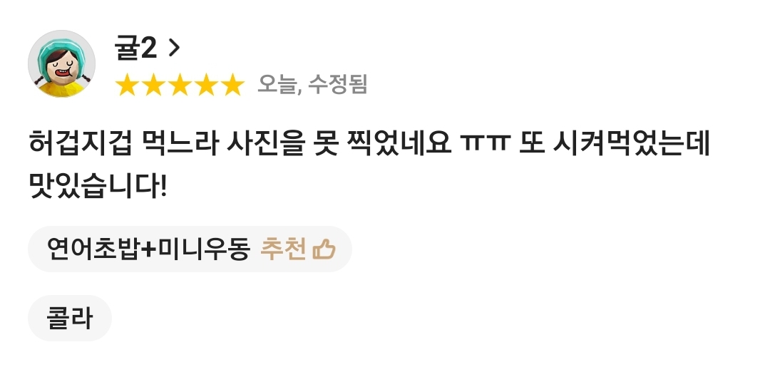This screenshot has width=770, height=367.
Task: Click the second yellow rating star
Action: click(x=154, y=85)
